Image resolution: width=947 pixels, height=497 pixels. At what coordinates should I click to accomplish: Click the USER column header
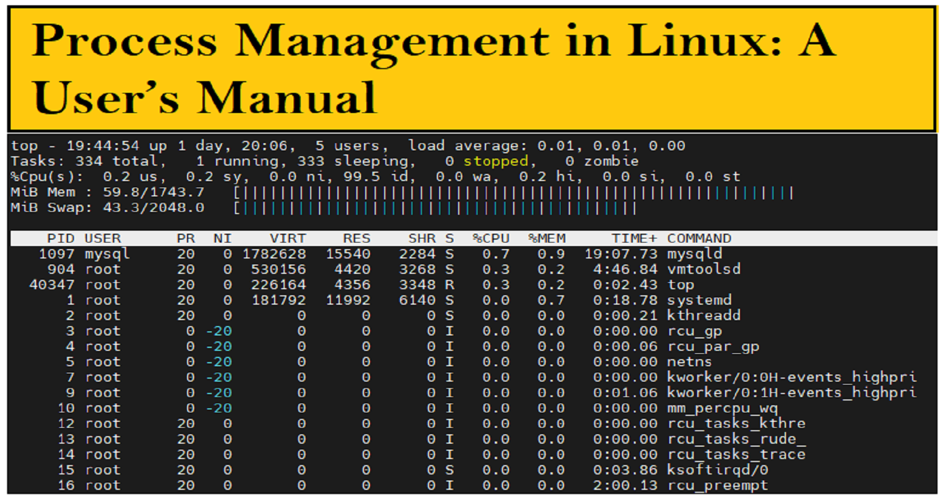(x=102, y=238)
